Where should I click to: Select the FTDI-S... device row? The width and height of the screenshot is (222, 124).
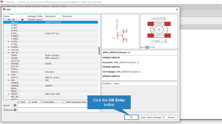(x=51, y=69)
